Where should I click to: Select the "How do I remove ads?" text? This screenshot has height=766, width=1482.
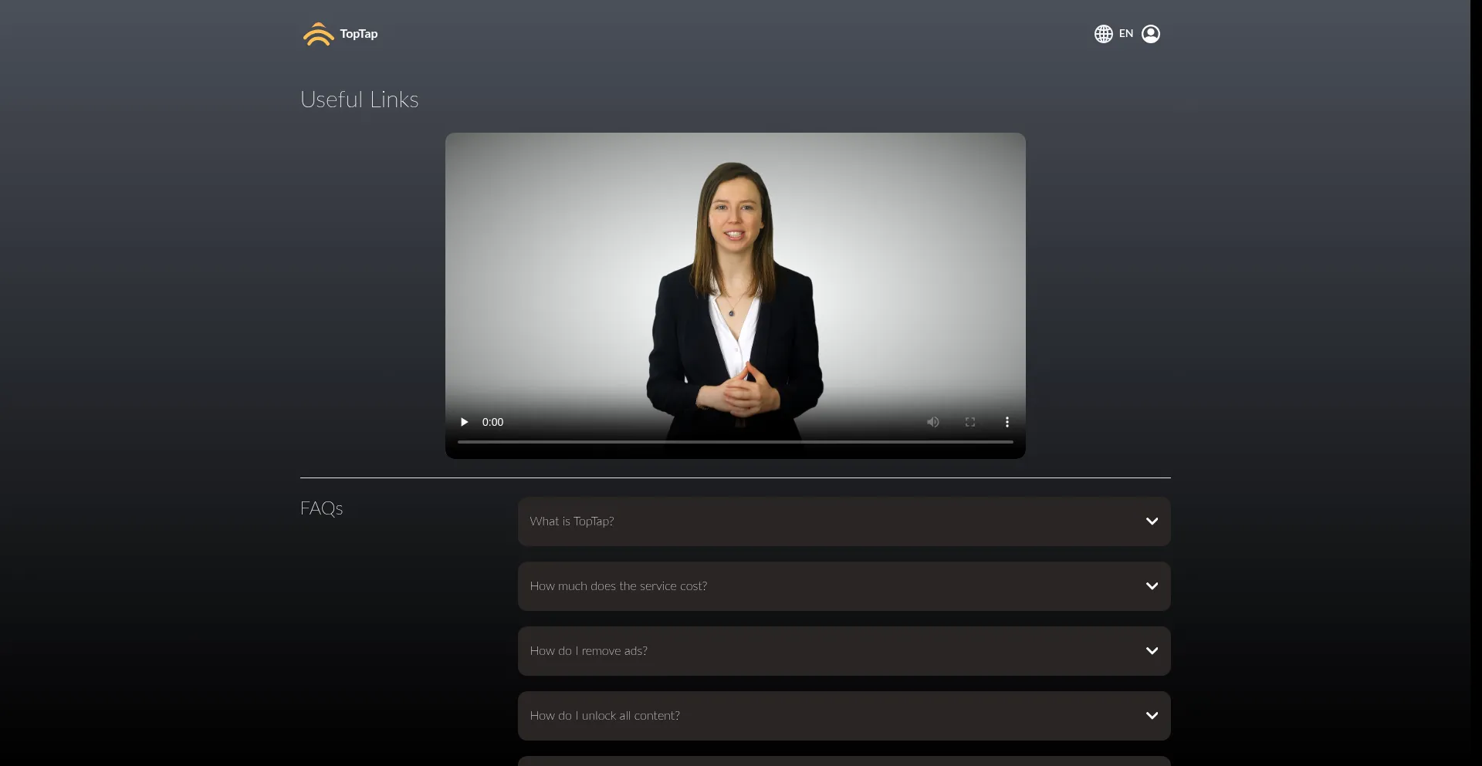click(588, 651)
